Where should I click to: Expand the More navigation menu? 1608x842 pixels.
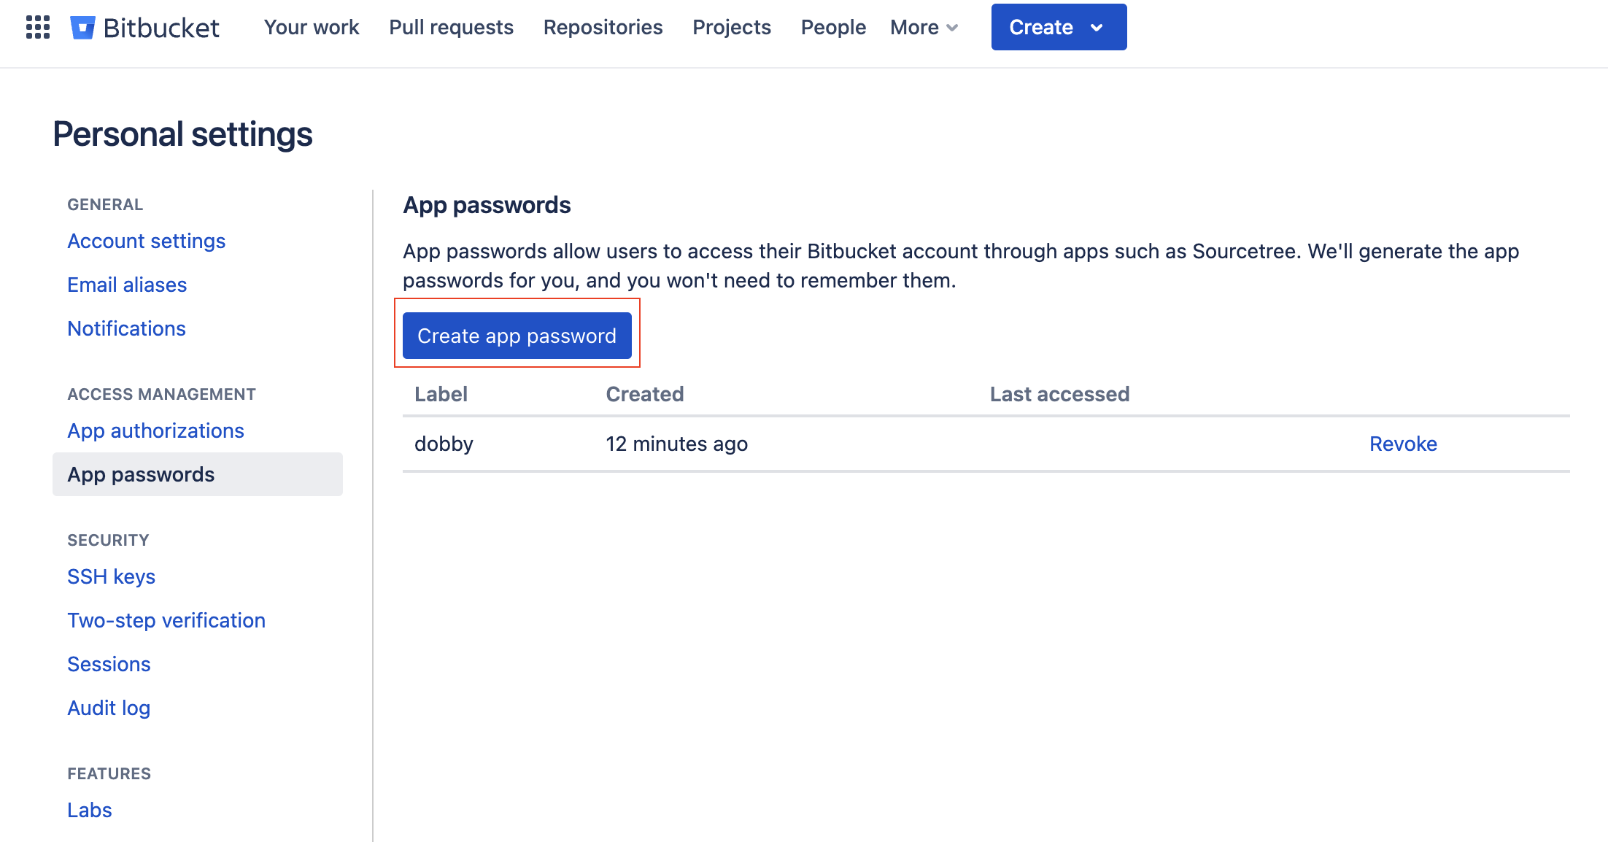point(922,27)
